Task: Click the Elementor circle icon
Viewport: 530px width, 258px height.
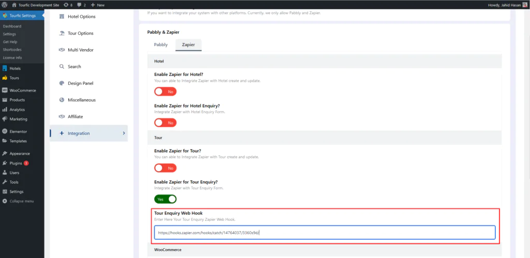Action: 4,131
